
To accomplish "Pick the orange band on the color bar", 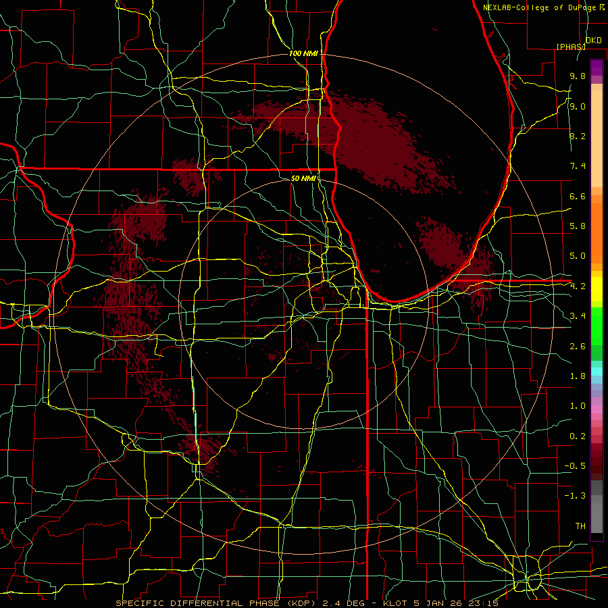I will click(597, 232).
